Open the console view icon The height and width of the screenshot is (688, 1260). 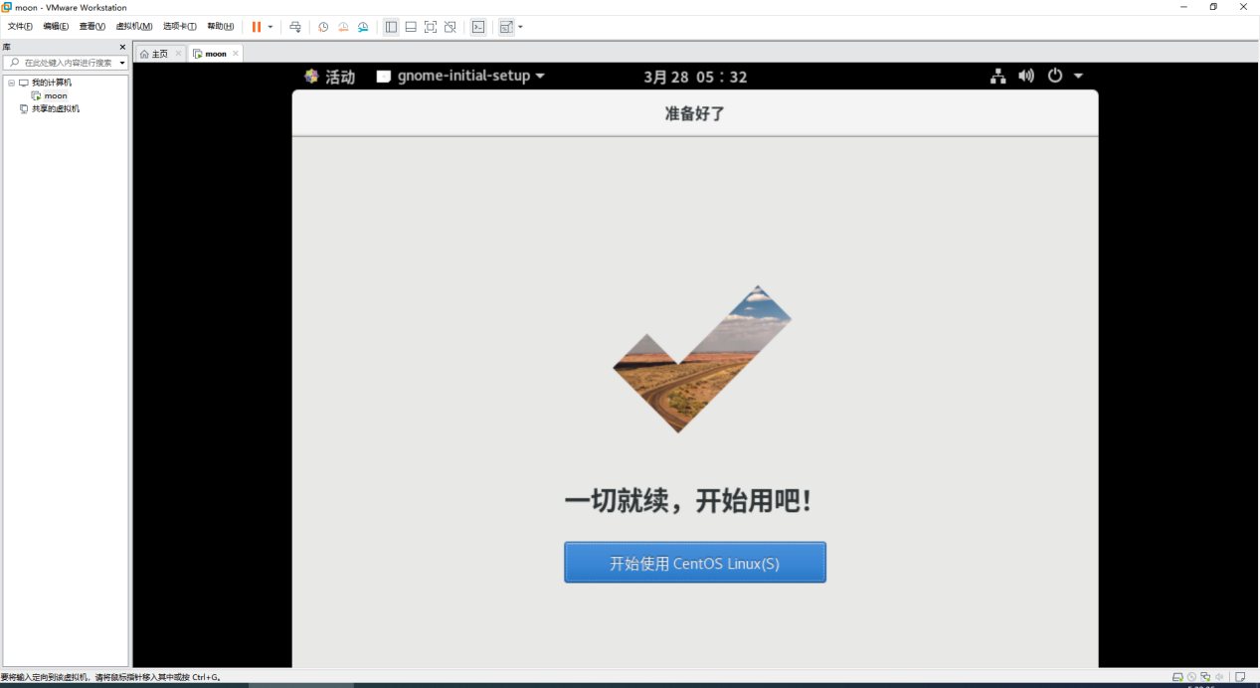pyautogui.click(x=478, y=27)
